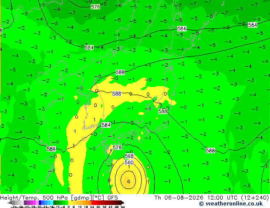
Task: Click the 584 label at the far right top
Action: (x=253, y=25)
